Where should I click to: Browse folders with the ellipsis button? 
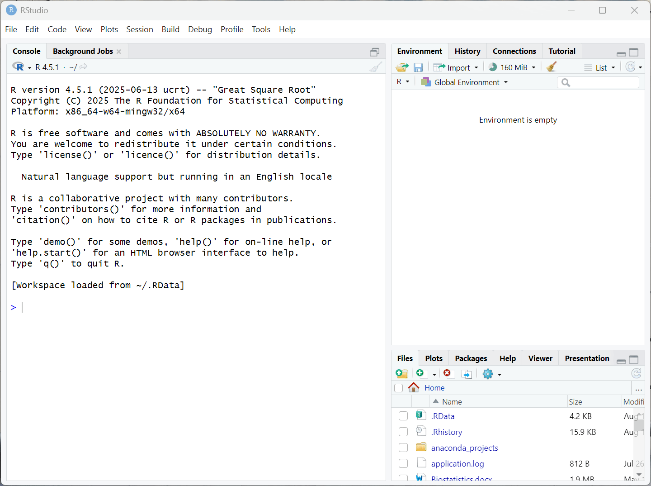(x=638, y=388)
